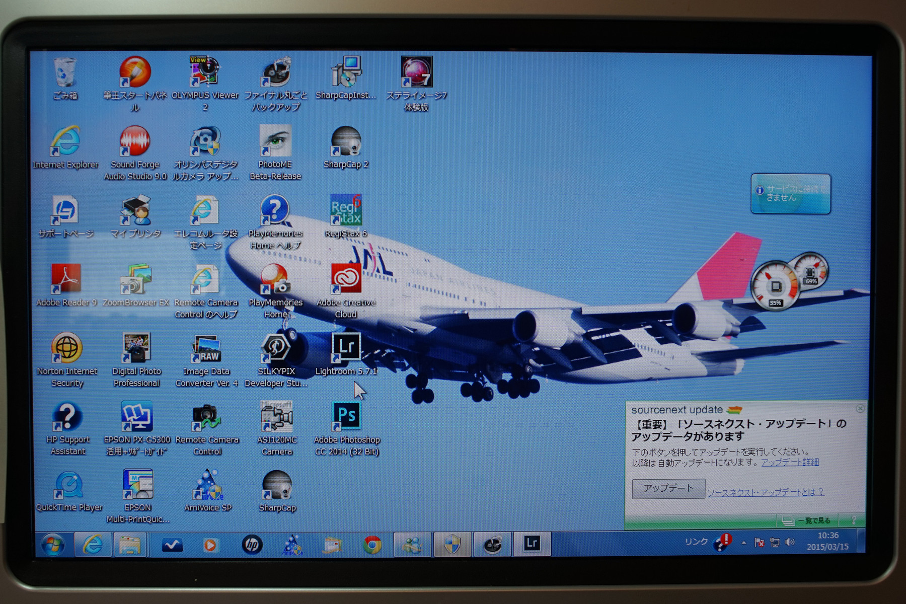Viewport: 906px width, 604px height.
Task: Click the アップデート button
Action: [668, 488]
